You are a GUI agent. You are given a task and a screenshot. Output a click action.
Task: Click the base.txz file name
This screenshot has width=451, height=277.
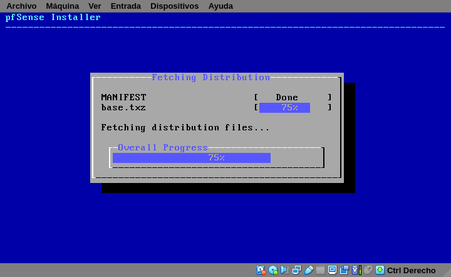point(123,108)
